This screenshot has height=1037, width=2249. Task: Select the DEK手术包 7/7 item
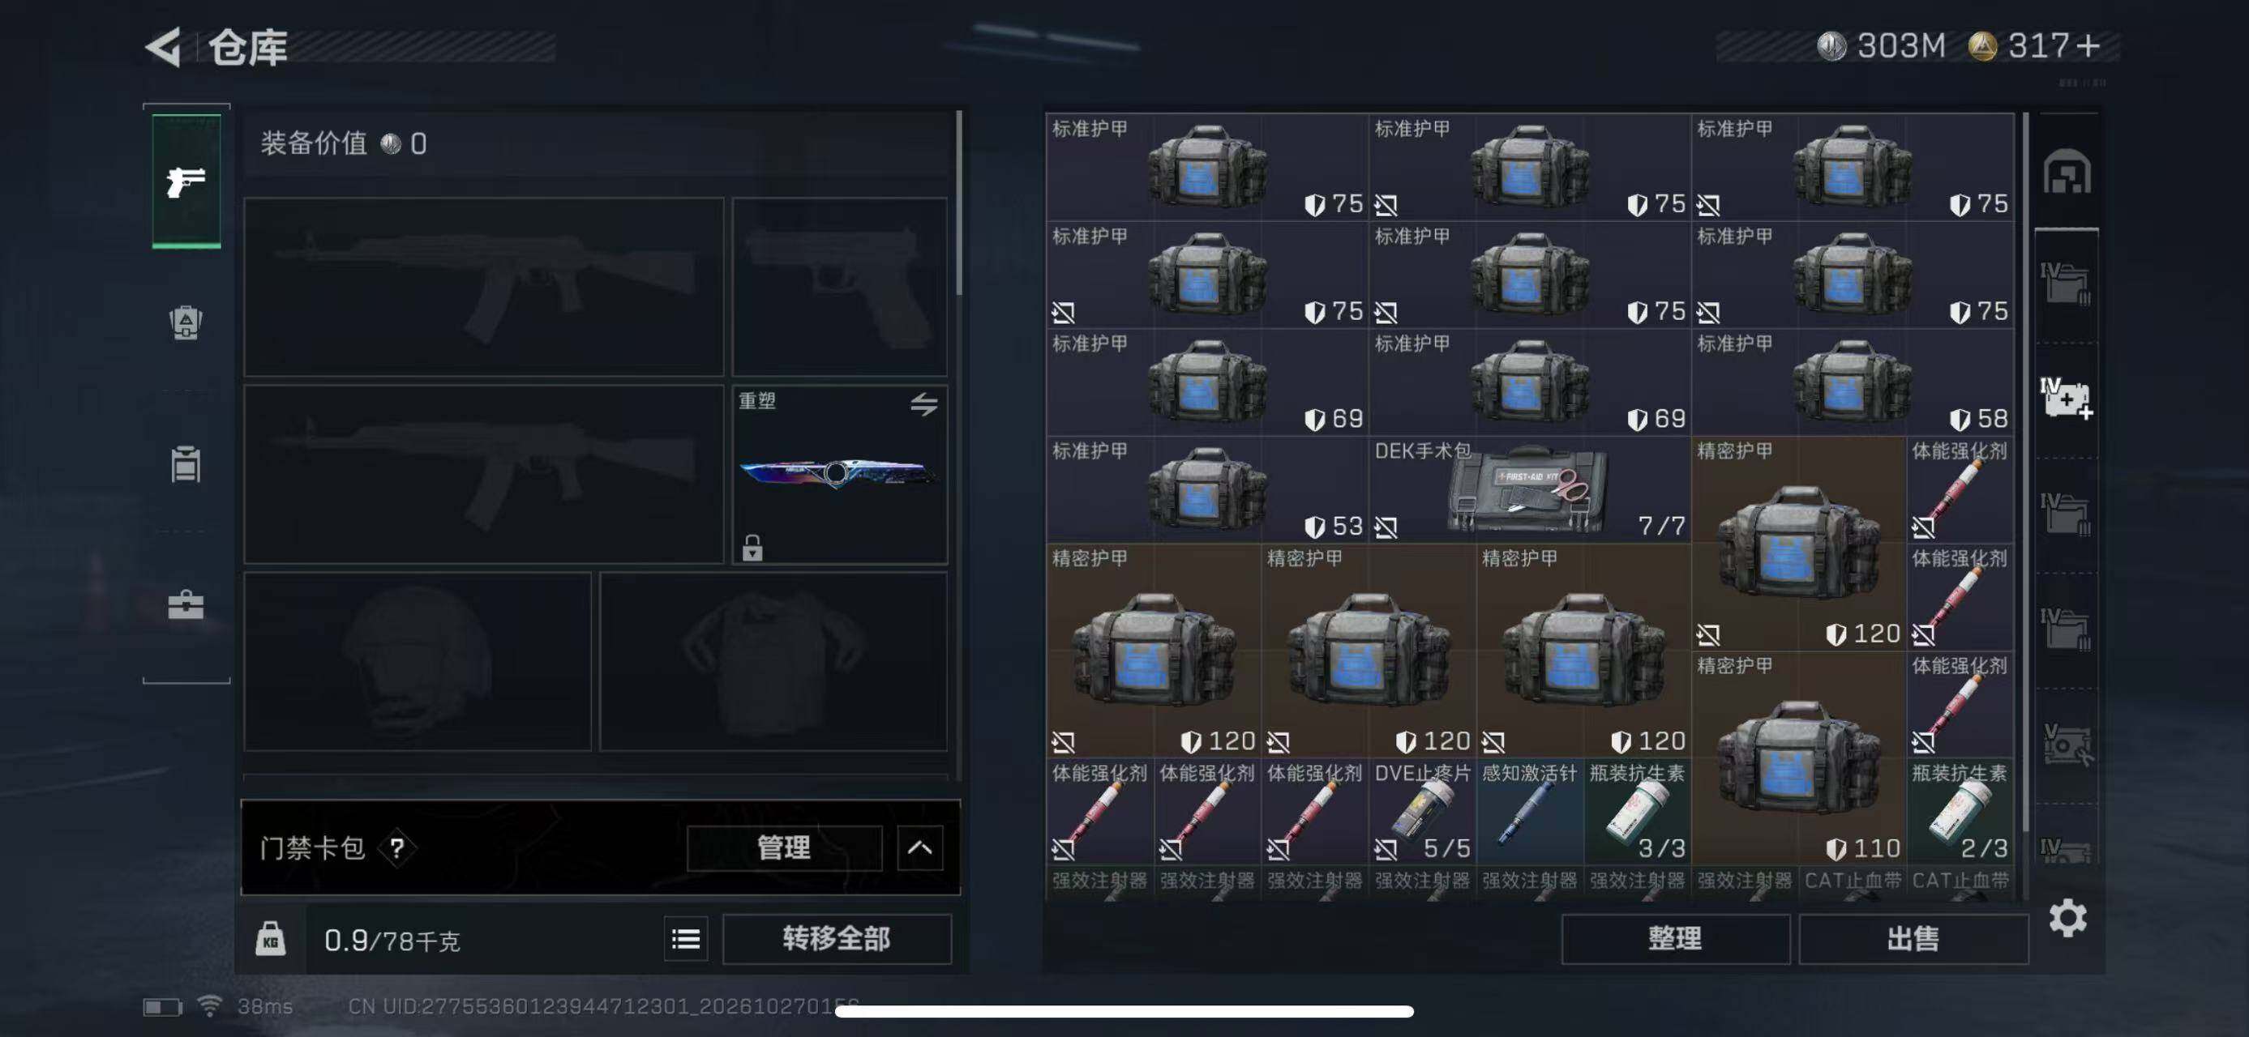pyautogui.click(x=1530, y=489)
